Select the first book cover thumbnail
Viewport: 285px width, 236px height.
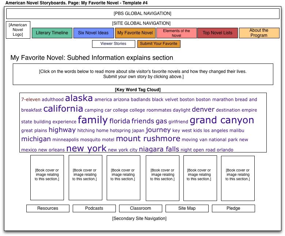[x=47, y=178]
